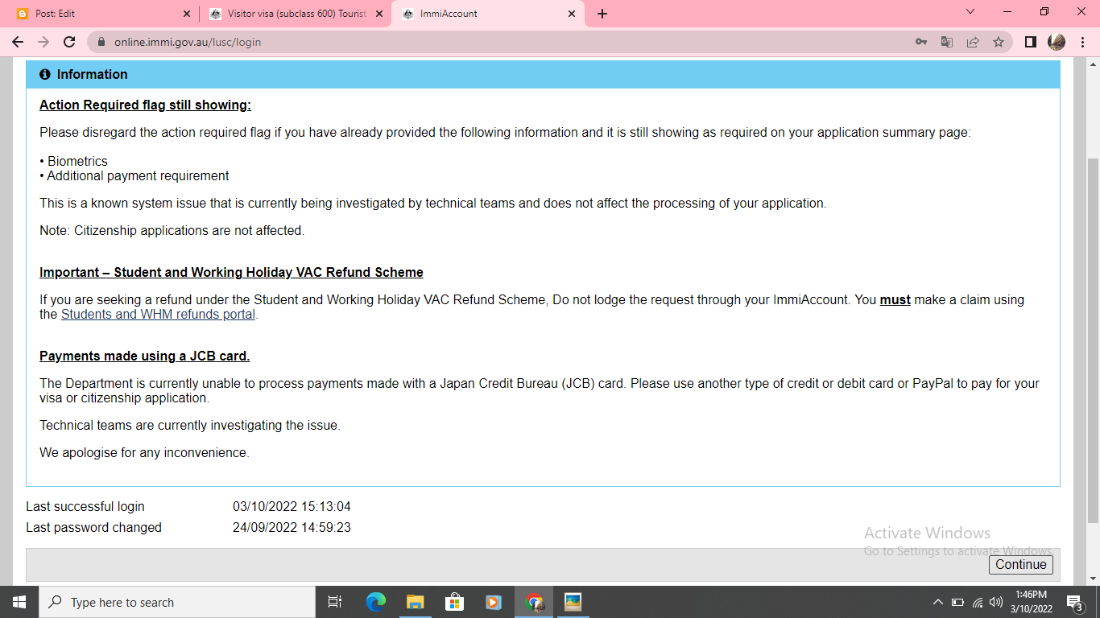Click the last password changed value 24/09/2022 14:59:23
The image size is (1100, 618).
click(x=292, y=528)
